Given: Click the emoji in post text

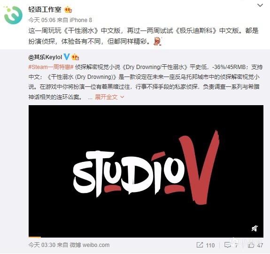Looking at the screenshot, I should click(x=158, y=41).
